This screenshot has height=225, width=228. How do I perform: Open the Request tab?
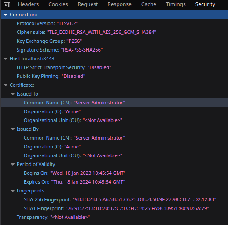(88, 4)
